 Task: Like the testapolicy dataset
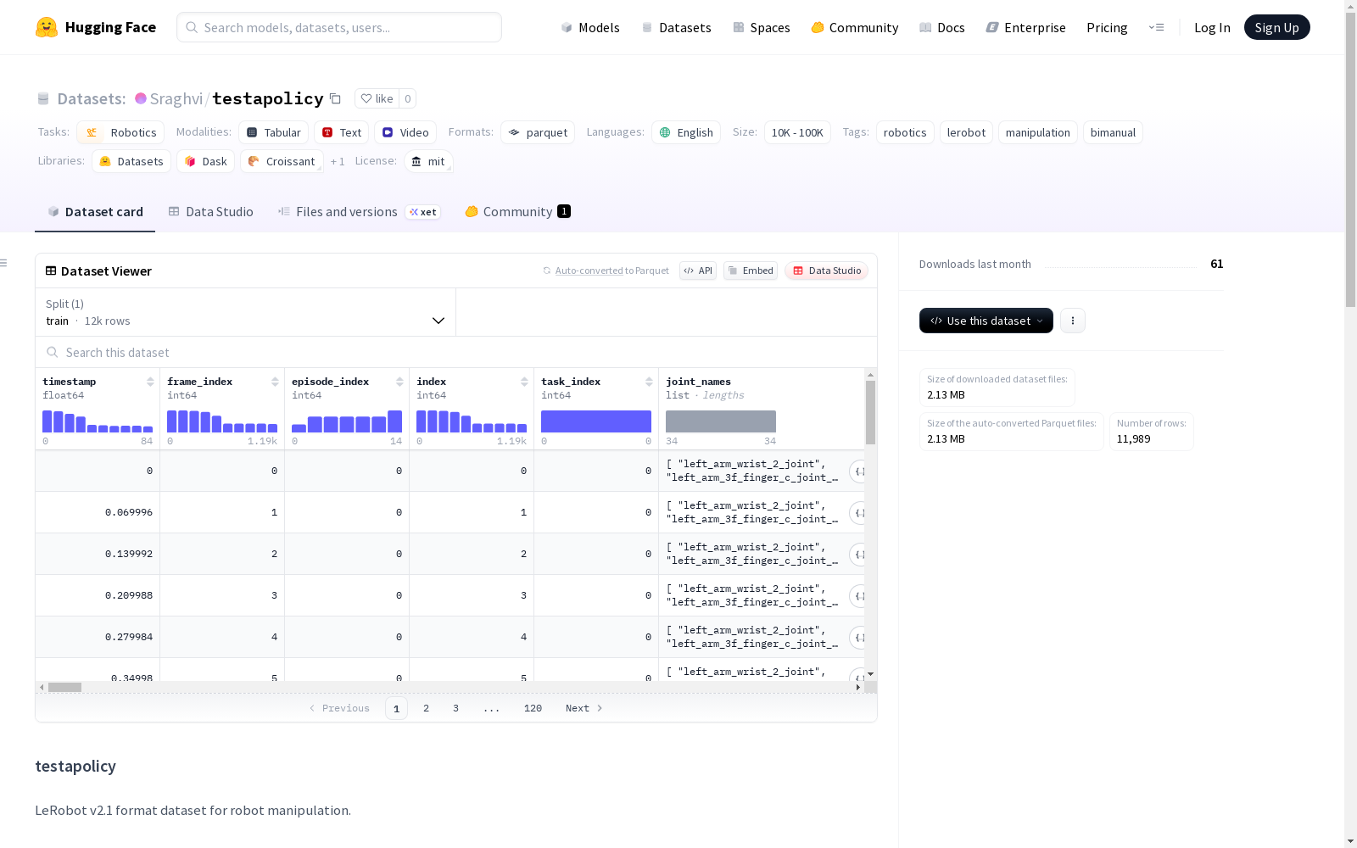pyautogui.click(x=377, y=98)
